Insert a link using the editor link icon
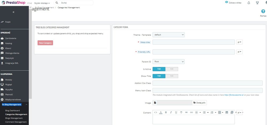The image size is (267, 125). [191, 112]
